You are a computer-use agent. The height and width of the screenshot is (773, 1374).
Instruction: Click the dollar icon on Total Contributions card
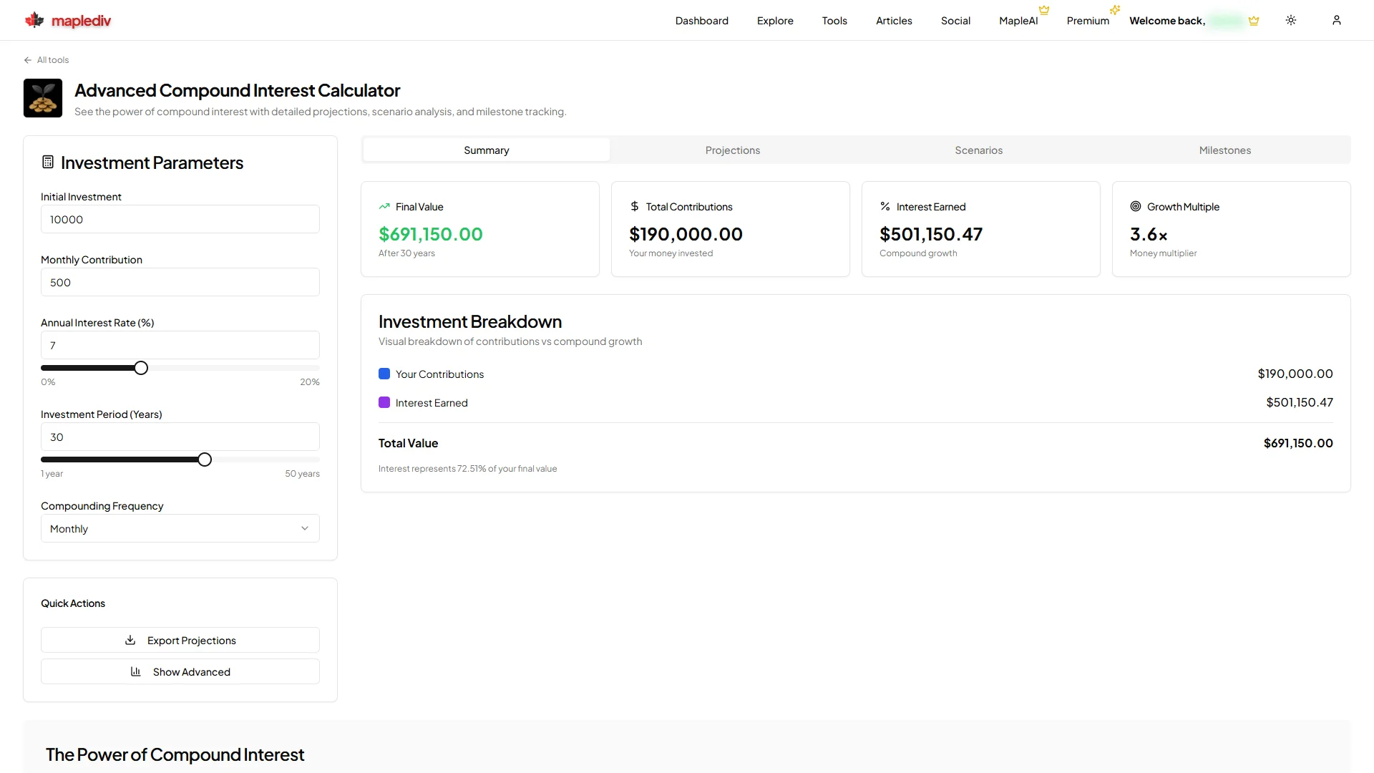635,207
